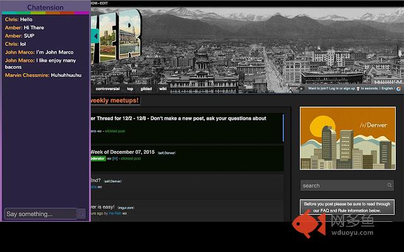
Task: Open the gilded tab
Action: click(146, 89)
